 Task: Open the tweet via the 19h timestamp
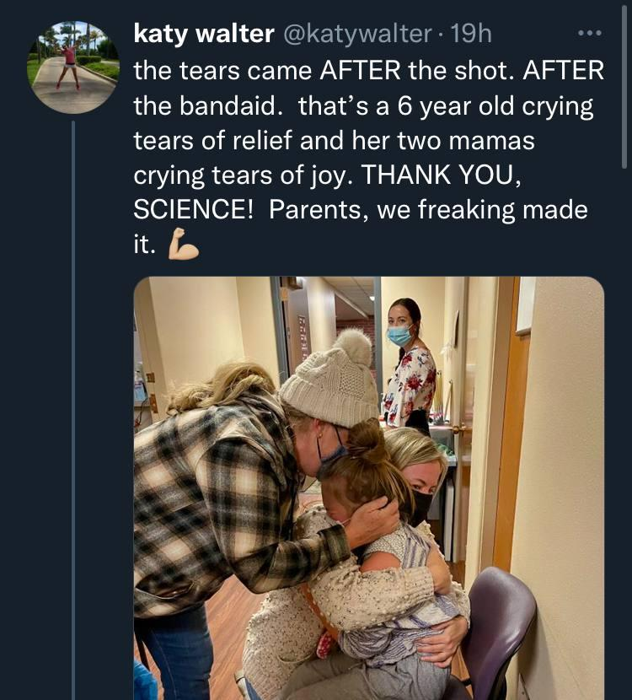[472, 34]
